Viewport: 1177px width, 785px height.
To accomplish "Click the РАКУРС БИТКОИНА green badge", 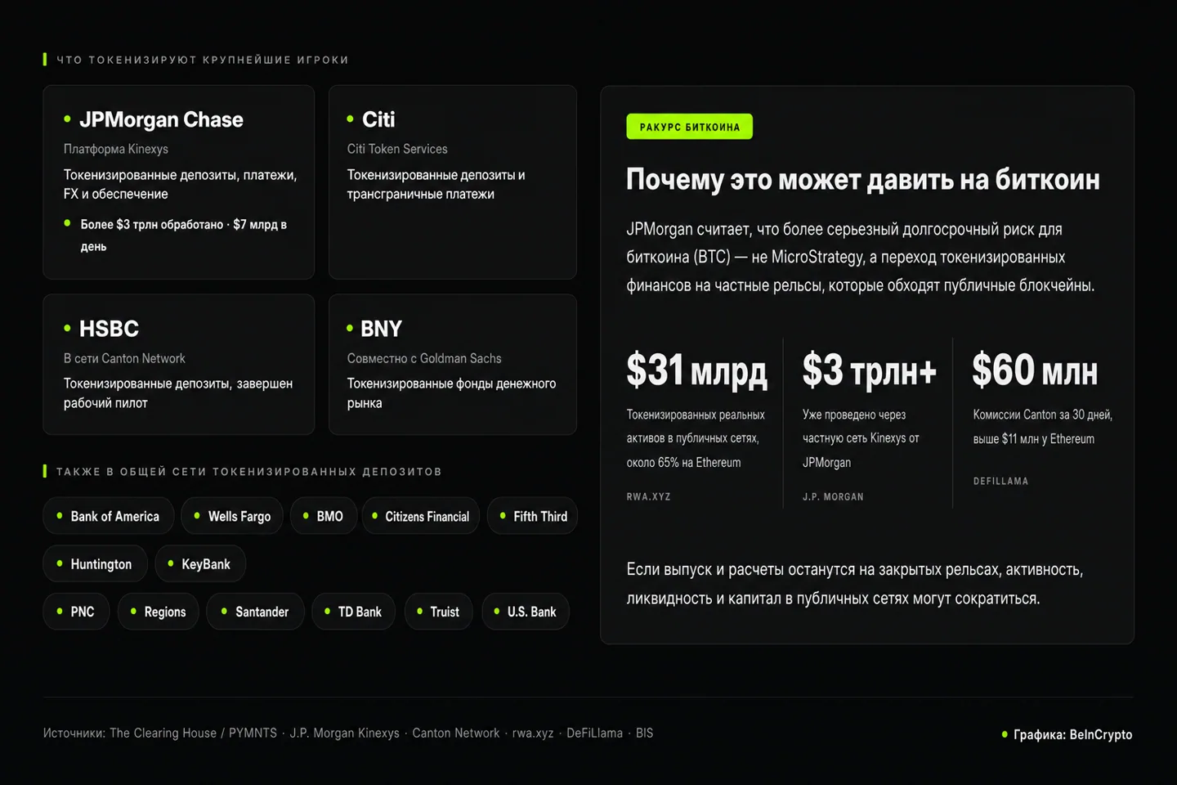I will [689, 127].
